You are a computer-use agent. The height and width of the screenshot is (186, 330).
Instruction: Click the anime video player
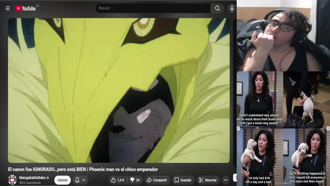119,90
